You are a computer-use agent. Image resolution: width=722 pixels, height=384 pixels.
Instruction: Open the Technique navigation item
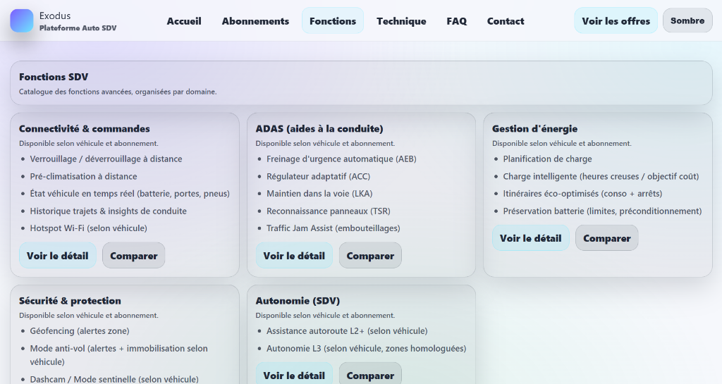point(401,21)
